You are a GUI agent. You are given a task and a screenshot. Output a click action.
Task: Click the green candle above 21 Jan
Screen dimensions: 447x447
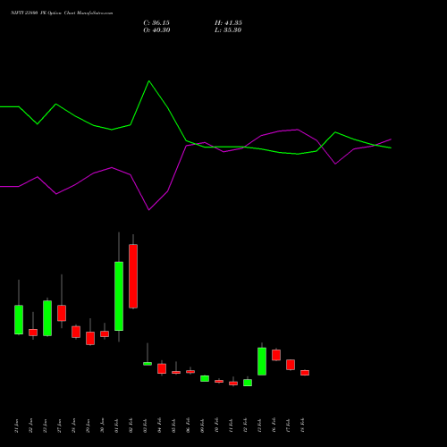coord(19,320)
